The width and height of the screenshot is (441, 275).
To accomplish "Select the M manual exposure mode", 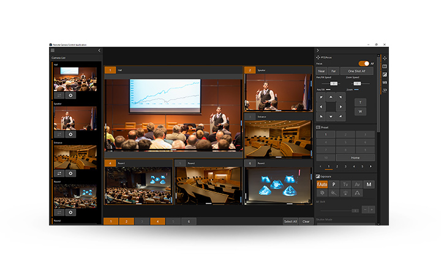I will tap(369, 184).
